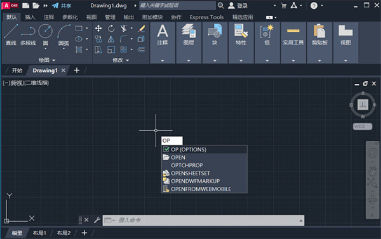Image resolution: width=381 pixels, height=239 pixels.
Task: Select OP (OPTIONS) from suggestion list
Action: [204, 149]
